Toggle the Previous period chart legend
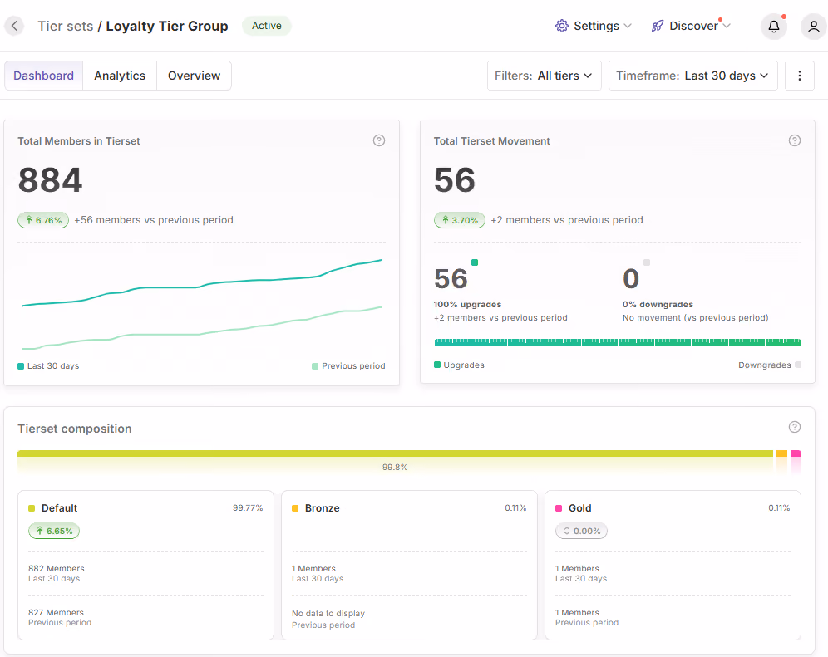828x657 pixels. (x=348, y=365)
